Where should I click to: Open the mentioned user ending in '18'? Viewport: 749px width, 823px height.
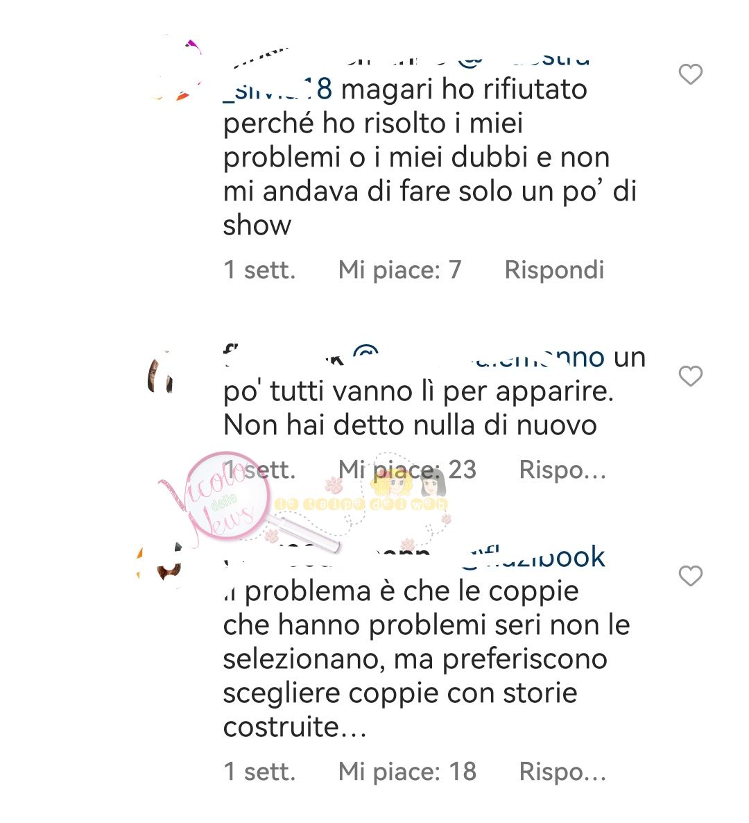click(278, 90)
